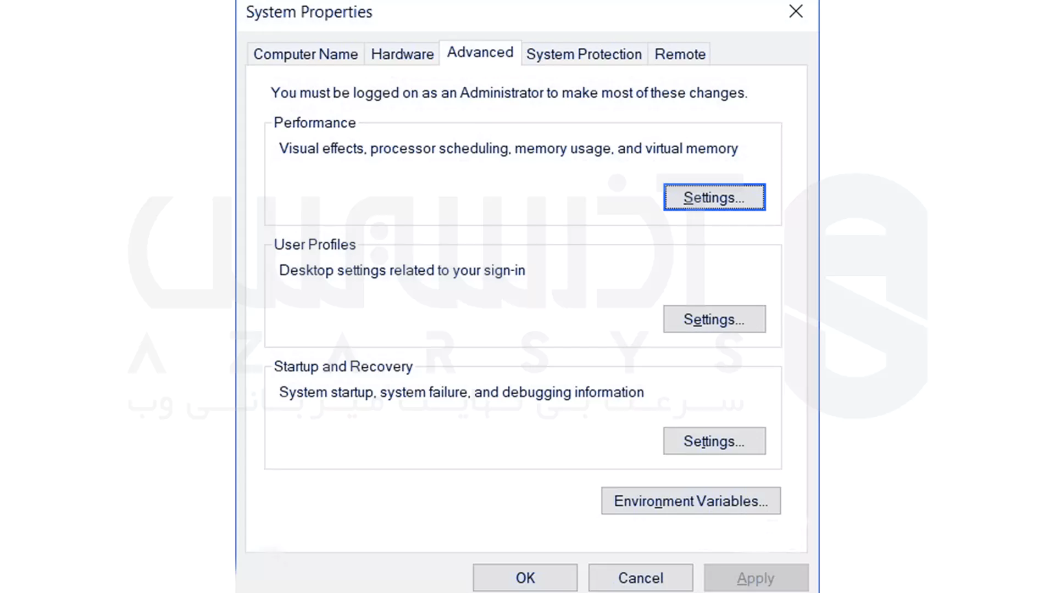Close the System Properties dialog
Screen dimensions: 1055x593
796,12
